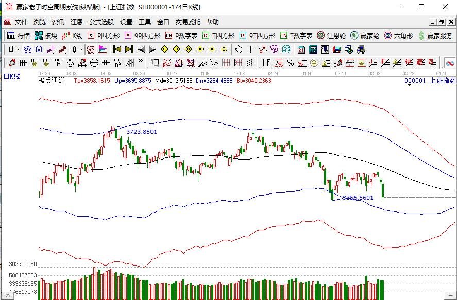The width and height of the screenshot is (457, 300).
Task: Click the 000001 stock code link
Action: point(415,80)
